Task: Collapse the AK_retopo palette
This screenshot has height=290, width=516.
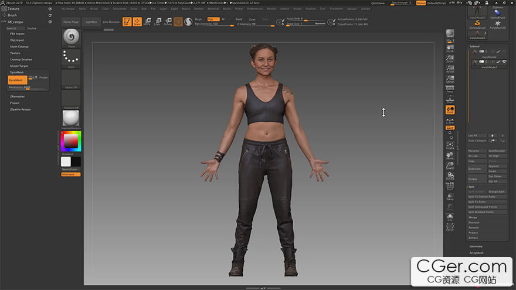Action: pyautogui.click(x=15, y=22)
